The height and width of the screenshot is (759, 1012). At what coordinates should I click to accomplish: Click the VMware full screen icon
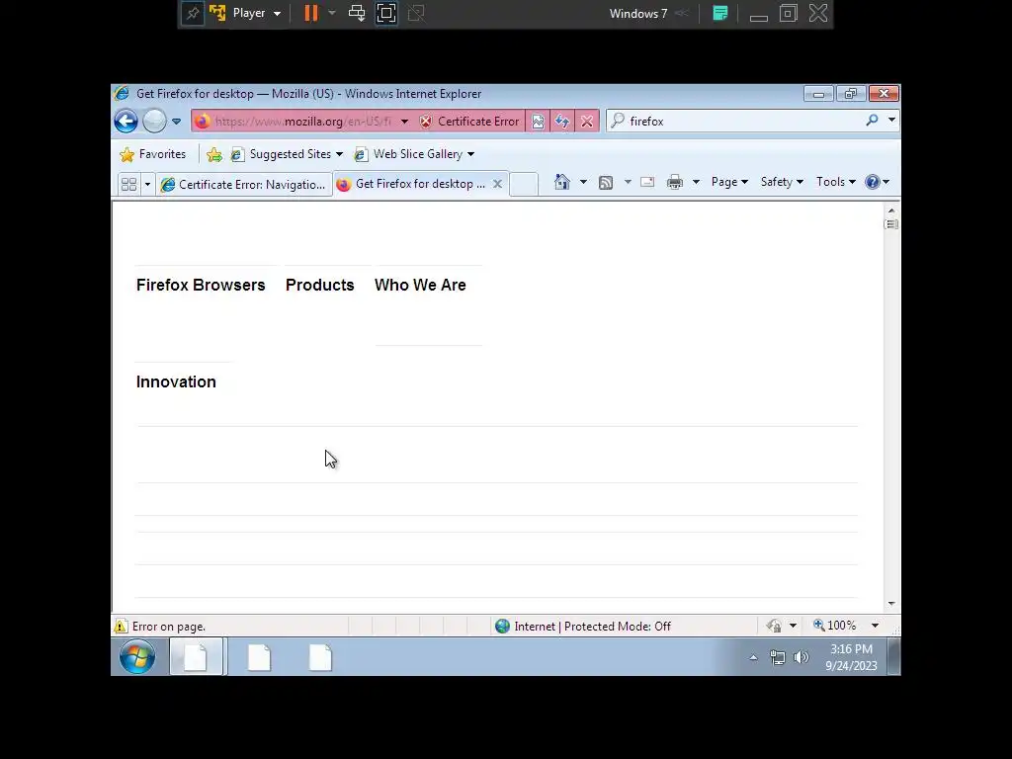pos(386,13)
